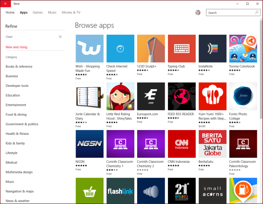Click the search magnifier icon
Screen dimensions: 263x204
click(x=257, y=13)
